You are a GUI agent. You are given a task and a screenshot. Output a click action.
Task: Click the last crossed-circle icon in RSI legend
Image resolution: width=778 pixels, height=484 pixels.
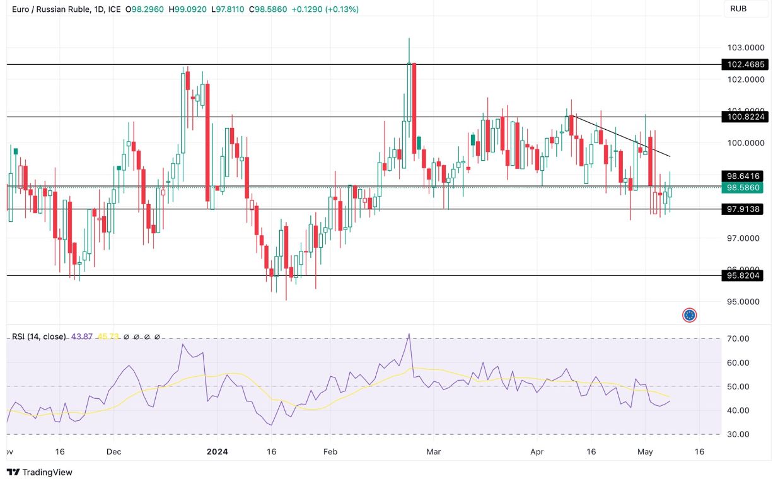click(x=157, y=337)
